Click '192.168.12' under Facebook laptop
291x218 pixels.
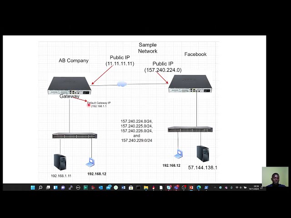point(171,165)
